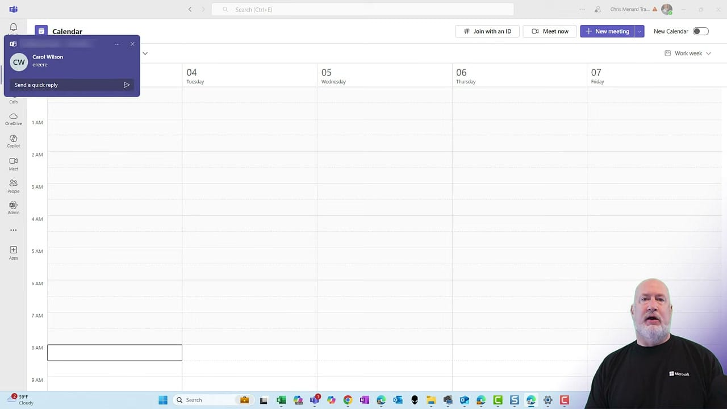This screenshot has width=727, height=409.
Task: Open the Windows Start menu
Action: click(163, 400)
